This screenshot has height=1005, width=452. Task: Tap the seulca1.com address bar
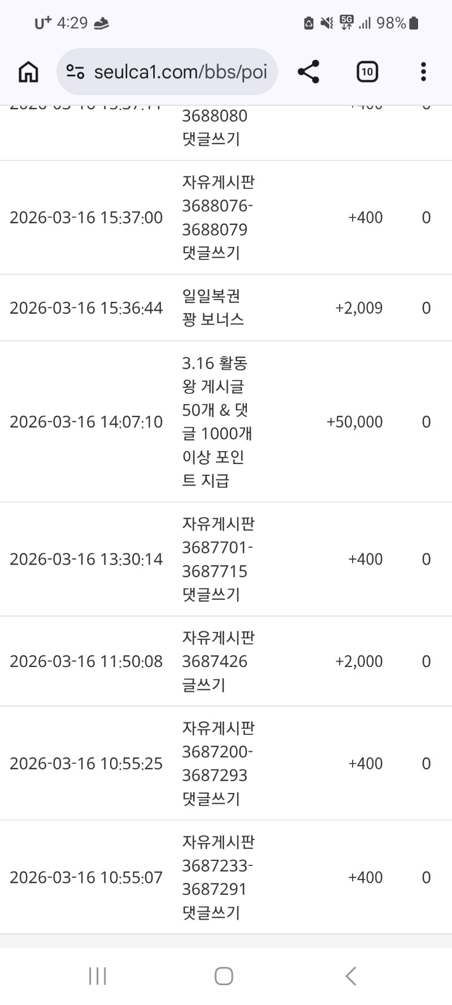pos(180,72)
